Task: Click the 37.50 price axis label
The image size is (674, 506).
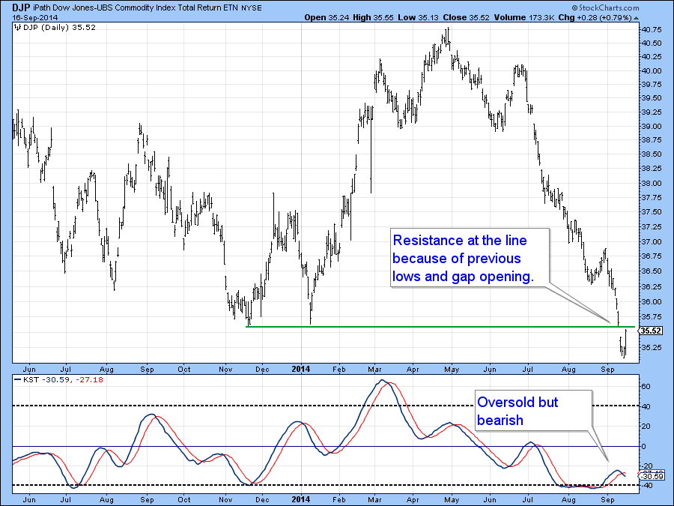Action: pos(651,212)
